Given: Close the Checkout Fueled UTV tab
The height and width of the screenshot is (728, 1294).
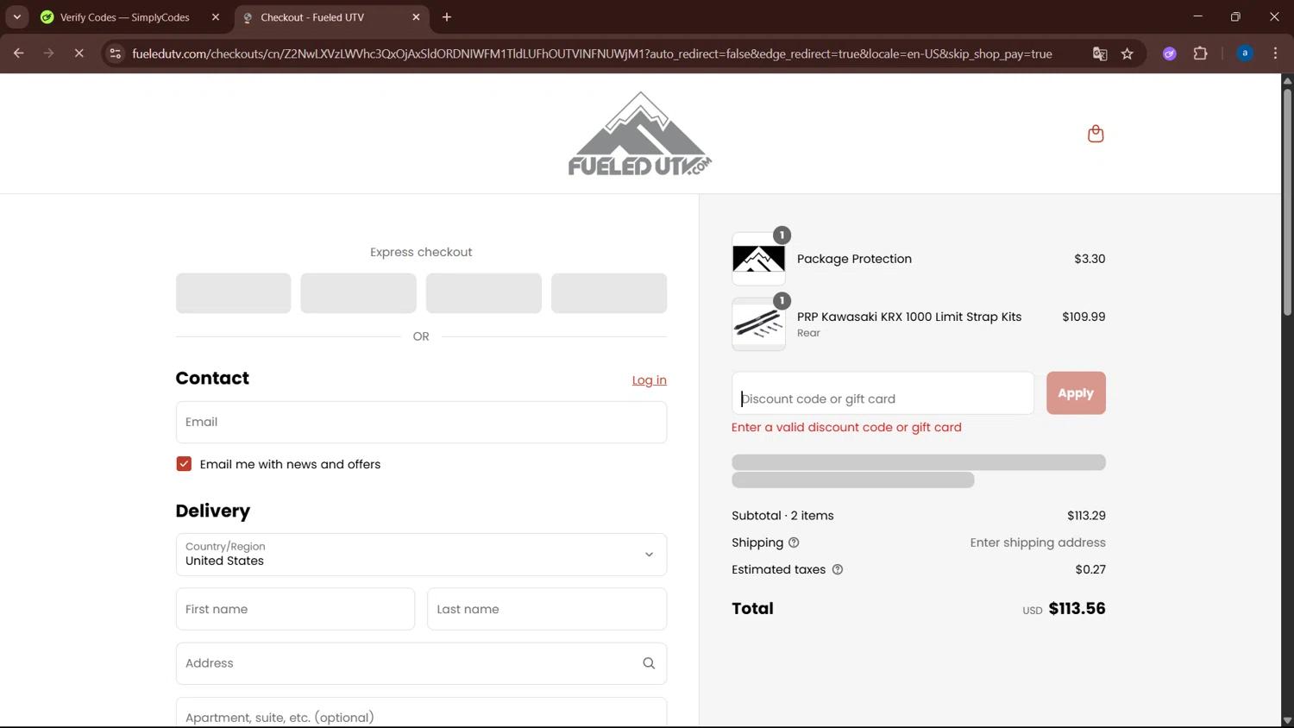Looking at the screenshot, I should pyautogui.click(x=416, y=17).
